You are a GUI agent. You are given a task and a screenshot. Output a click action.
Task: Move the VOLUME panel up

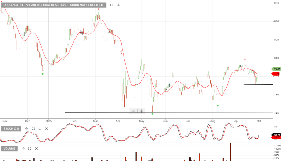[23, 149]
